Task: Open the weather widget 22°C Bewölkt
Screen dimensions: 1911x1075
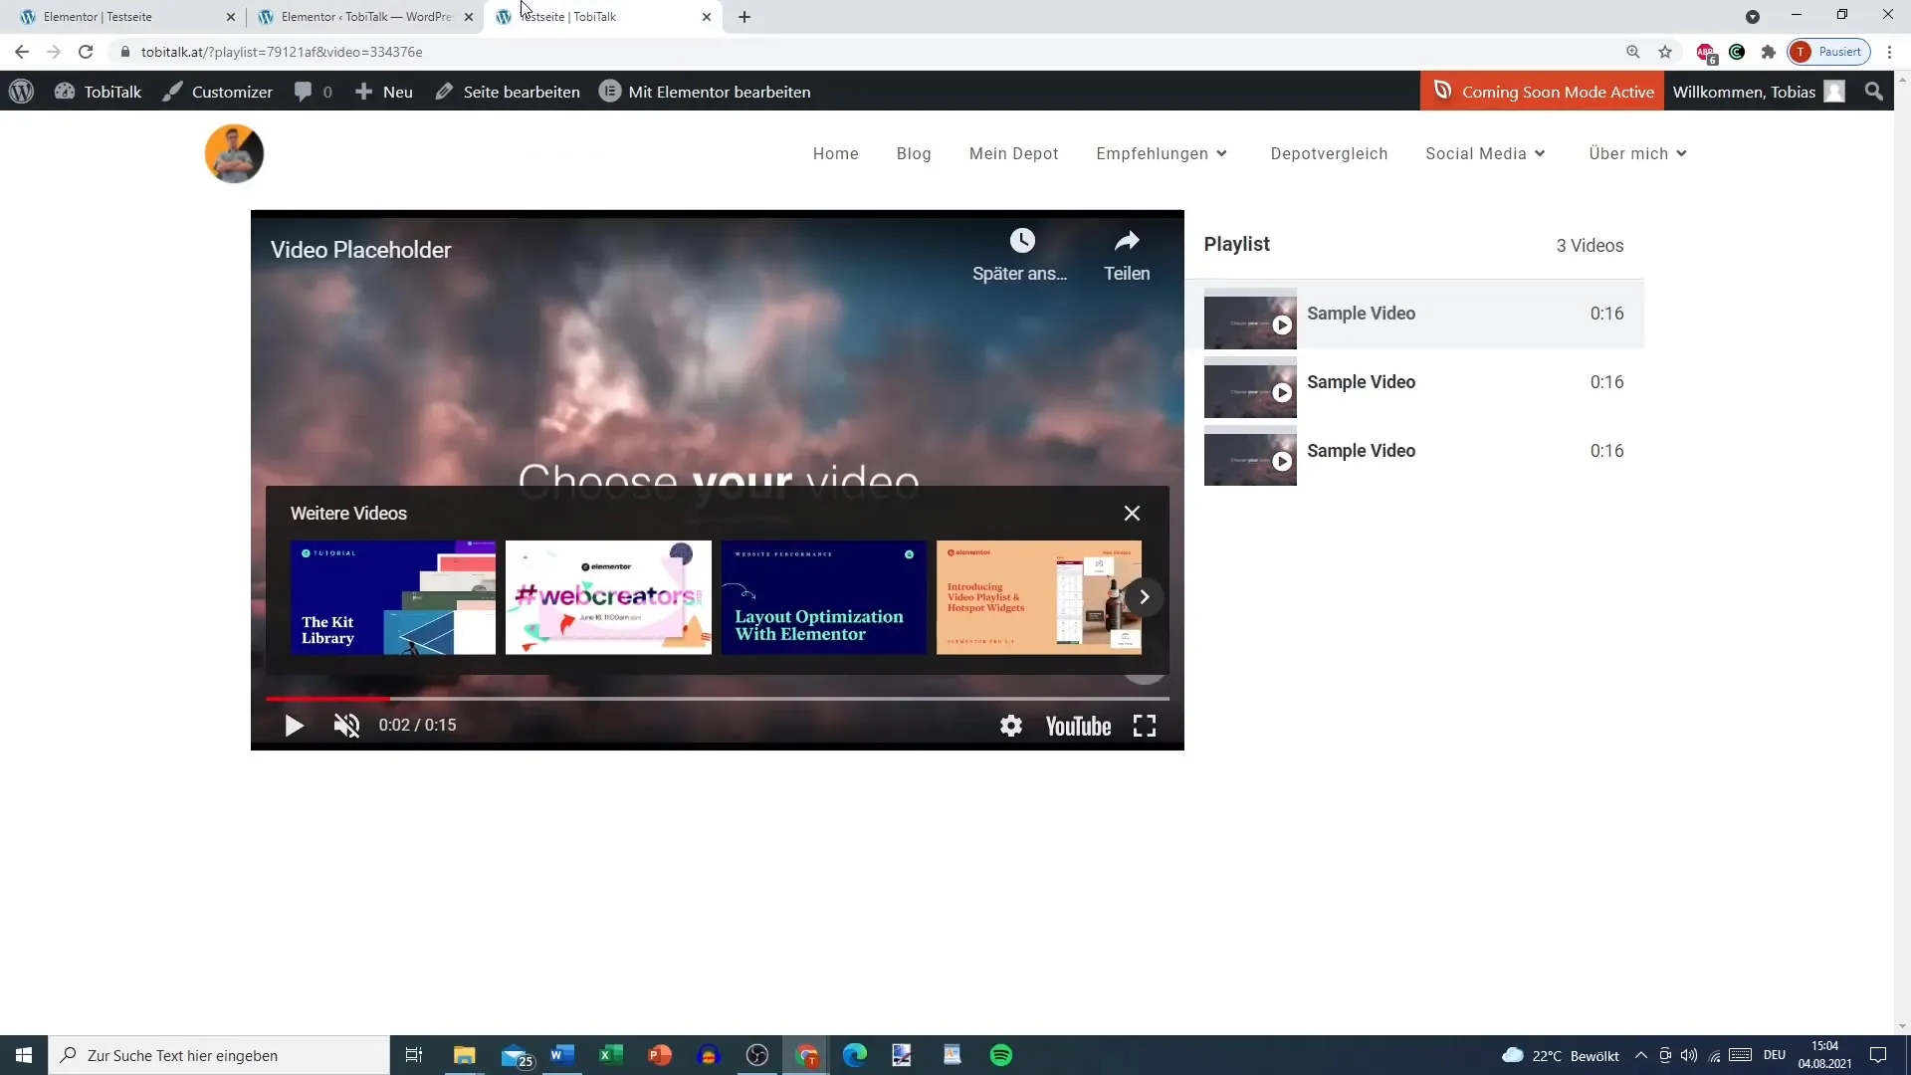Action: 1561,1055
